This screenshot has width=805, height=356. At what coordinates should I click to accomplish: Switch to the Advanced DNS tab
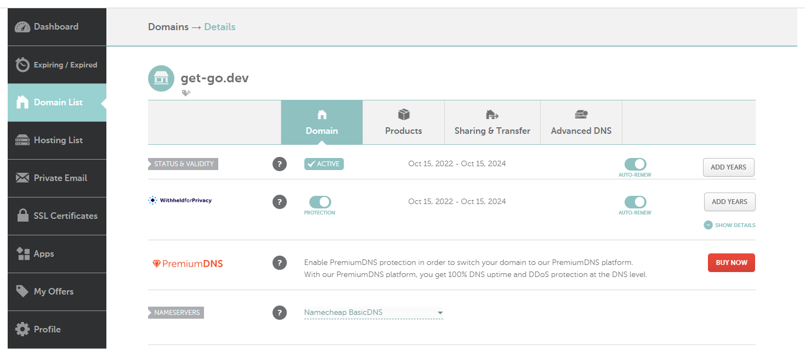point(581,122)
